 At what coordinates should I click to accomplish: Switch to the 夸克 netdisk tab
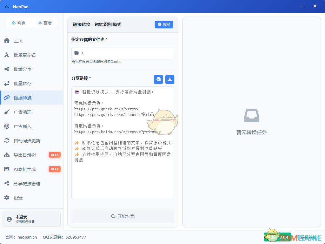19,23
